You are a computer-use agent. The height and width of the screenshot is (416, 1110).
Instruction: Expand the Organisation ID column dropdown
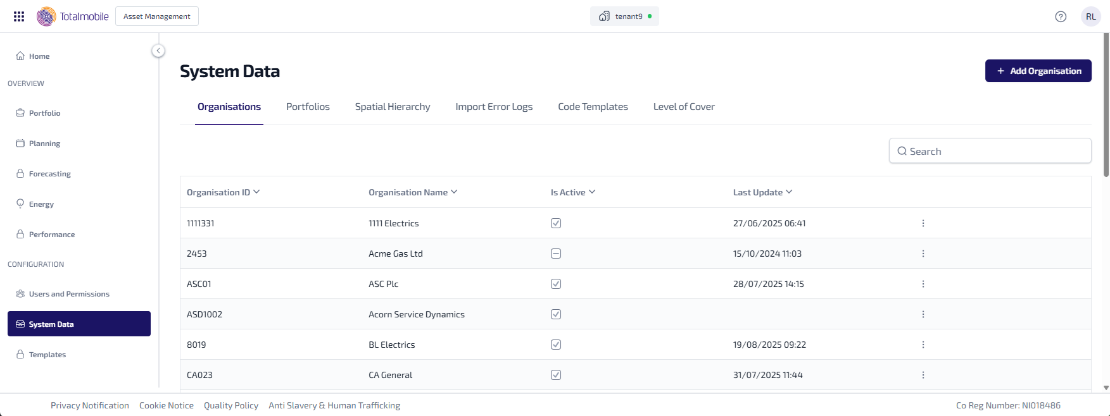[x=256, y=192]
